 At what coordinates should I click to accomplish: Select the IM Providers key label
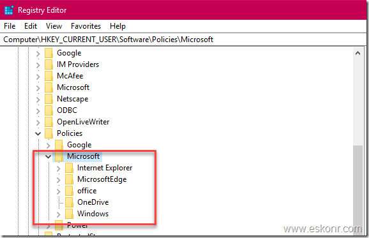pos(78,64)
